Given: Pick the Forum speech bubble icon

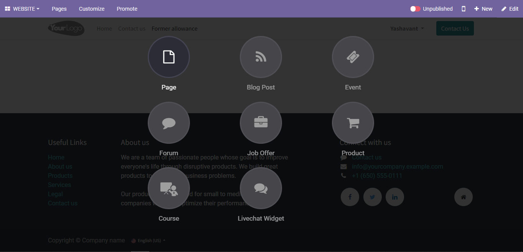Looking at the screenshot, I should 169,123.
